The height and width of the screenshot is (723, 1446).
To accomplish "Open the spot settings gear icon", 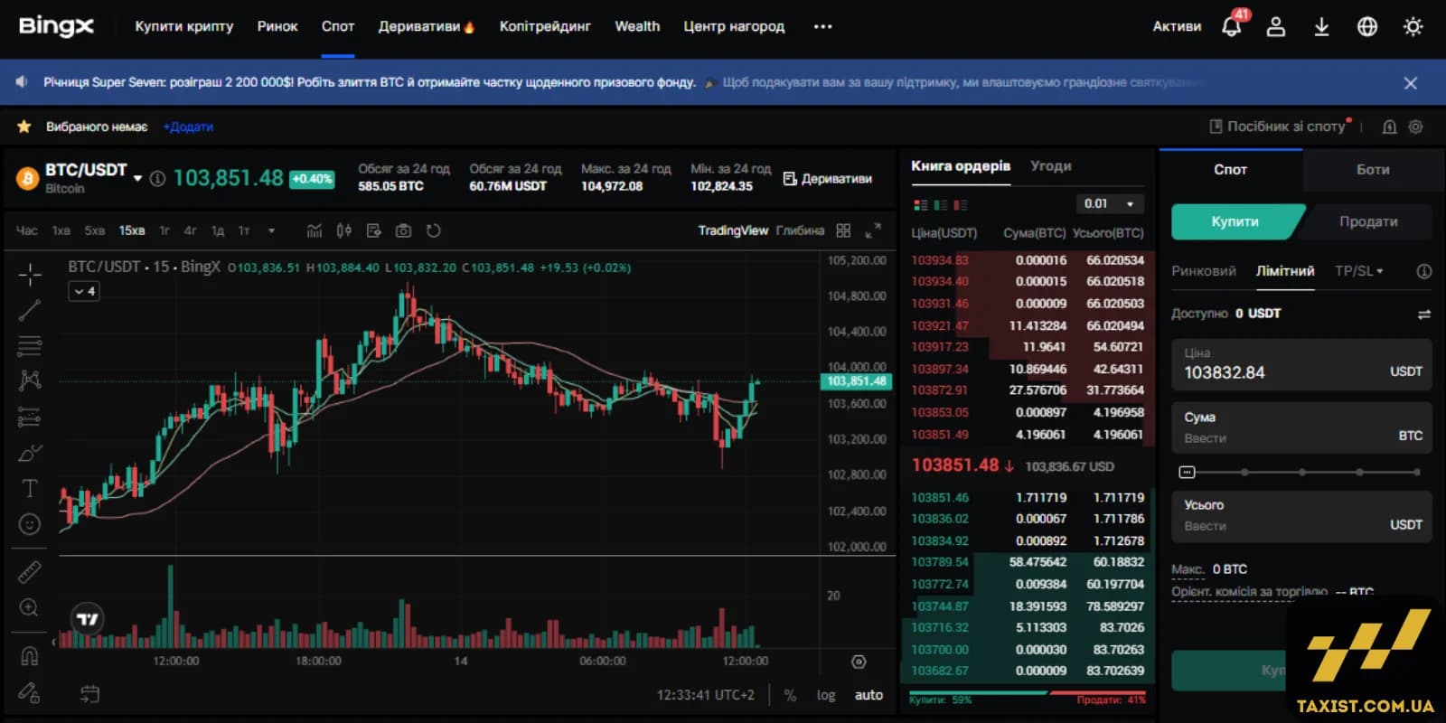I will click(1416, 127).
